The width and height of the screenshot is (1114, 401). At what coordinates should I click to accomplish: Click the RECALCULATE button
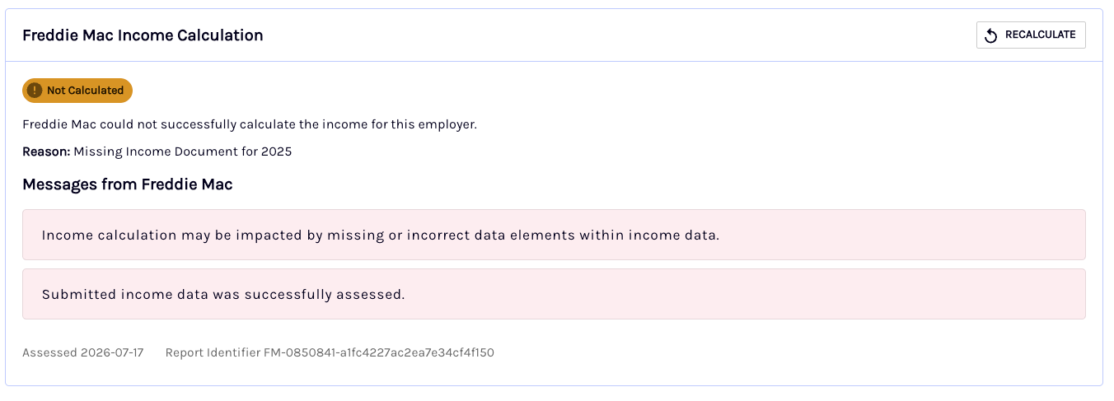click(1031, 35)
